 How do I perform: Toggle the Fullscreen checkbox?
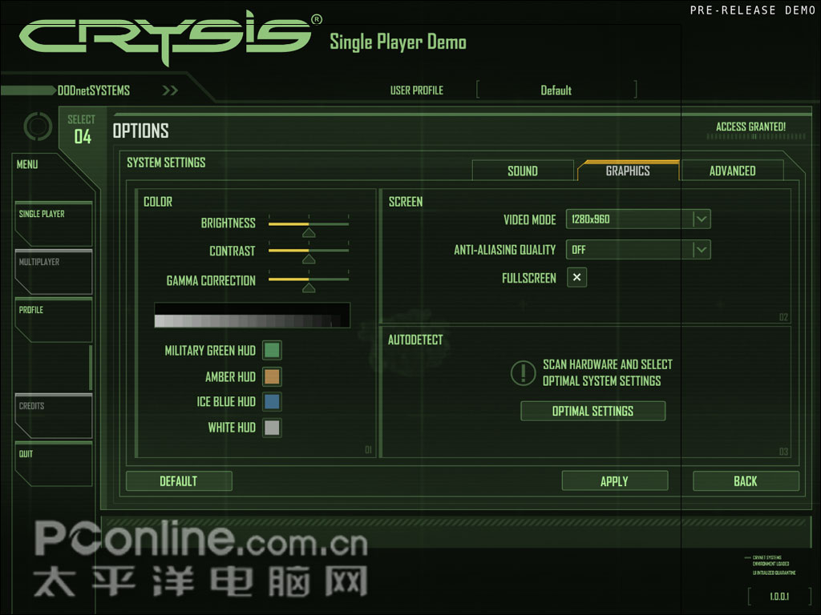coord(576,278)
